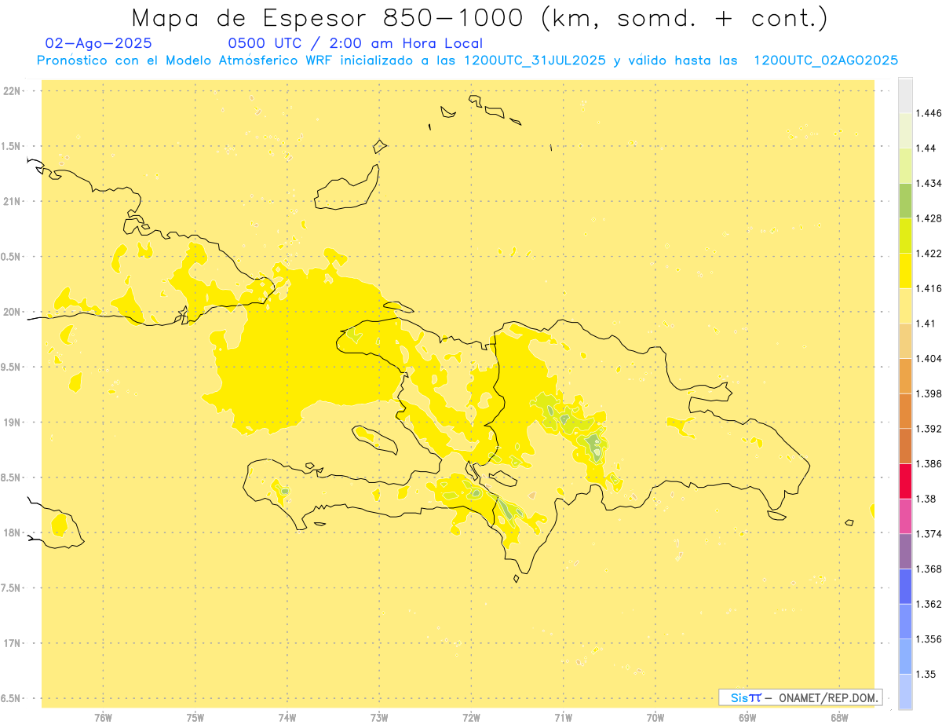Click the purple color bar segment between 1.368 and 1.374
The height and width of the screenshot is (728, 942).
(905, 551)
